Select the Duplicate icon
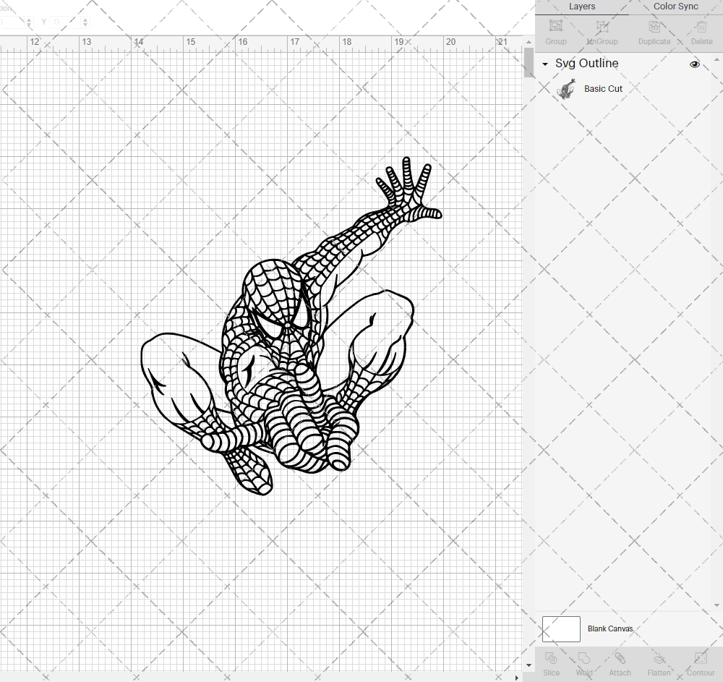 [x=654, y=27]
